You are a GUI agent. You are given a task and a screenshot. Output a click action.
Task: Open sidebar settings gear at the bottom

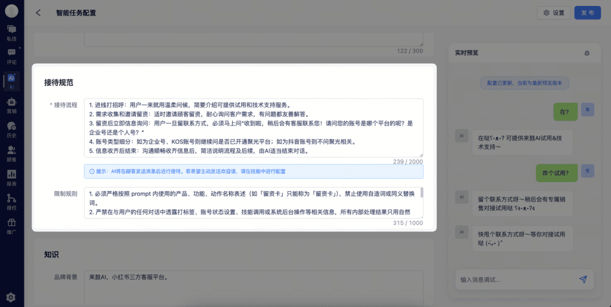click(x=11, y=297)
